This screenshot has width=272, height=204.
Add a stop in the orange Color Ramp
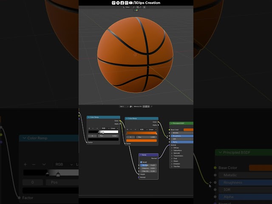coord(127,130)
